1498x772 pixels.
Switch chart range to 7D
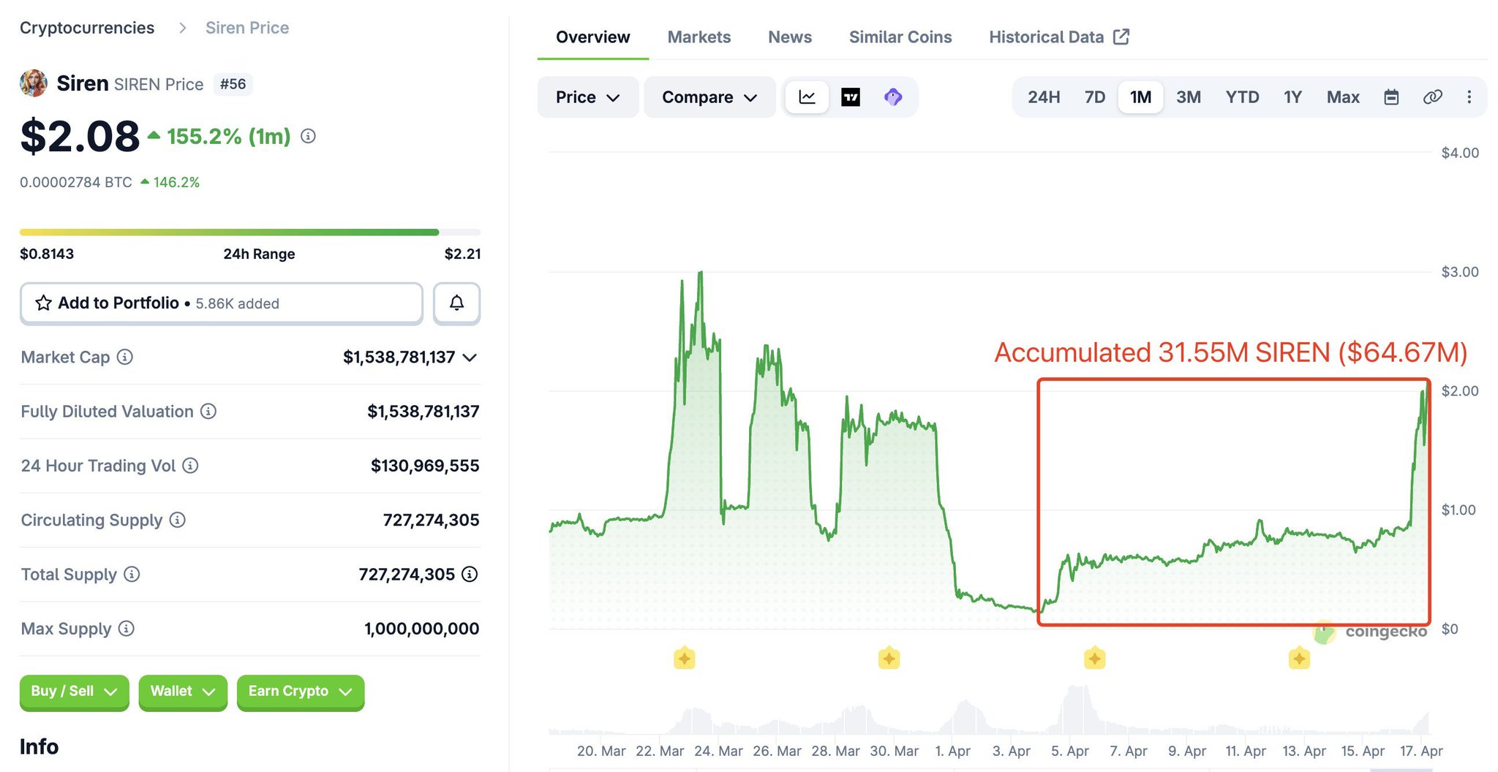click(1094, 97)
